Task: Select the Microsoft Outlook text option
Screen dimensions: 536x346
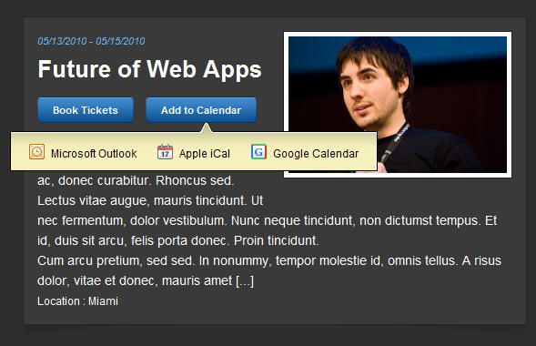Action: pyautogui.click(x=94, y=154)
